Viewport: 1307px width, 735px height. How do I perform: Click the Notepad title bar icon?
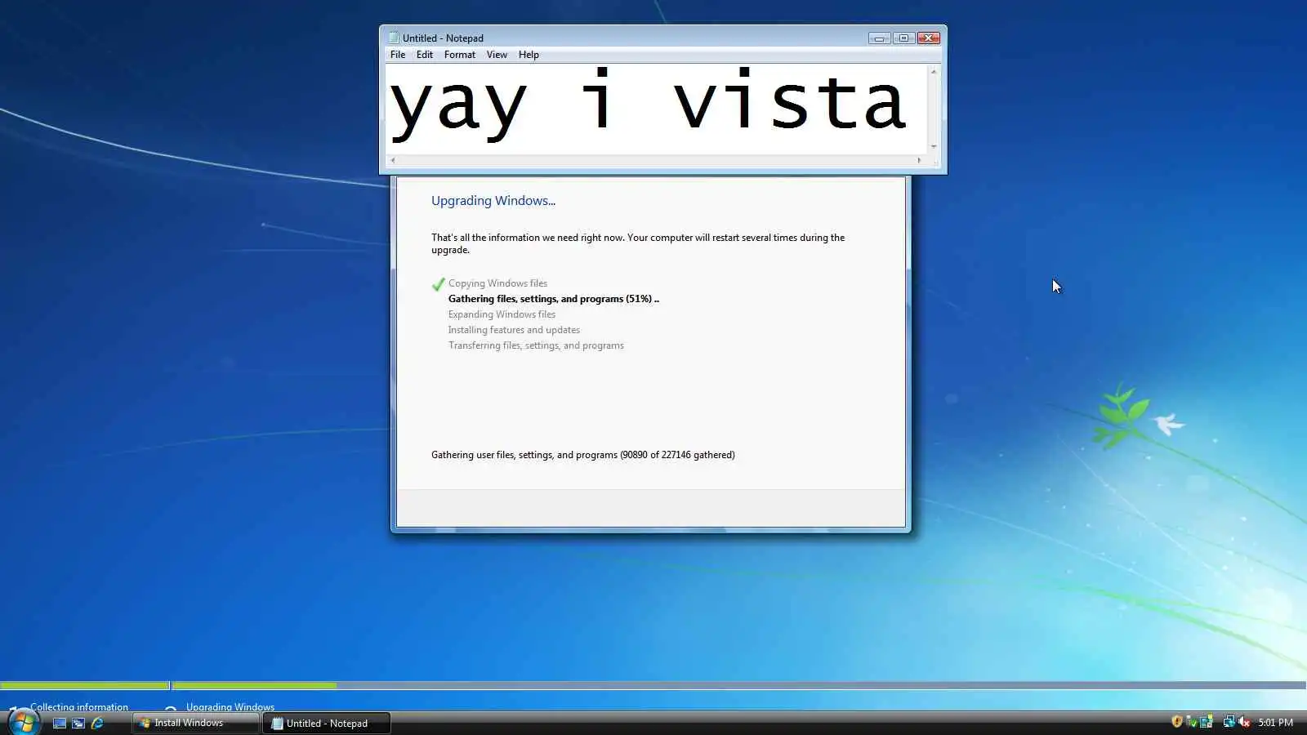pos(394,38)
